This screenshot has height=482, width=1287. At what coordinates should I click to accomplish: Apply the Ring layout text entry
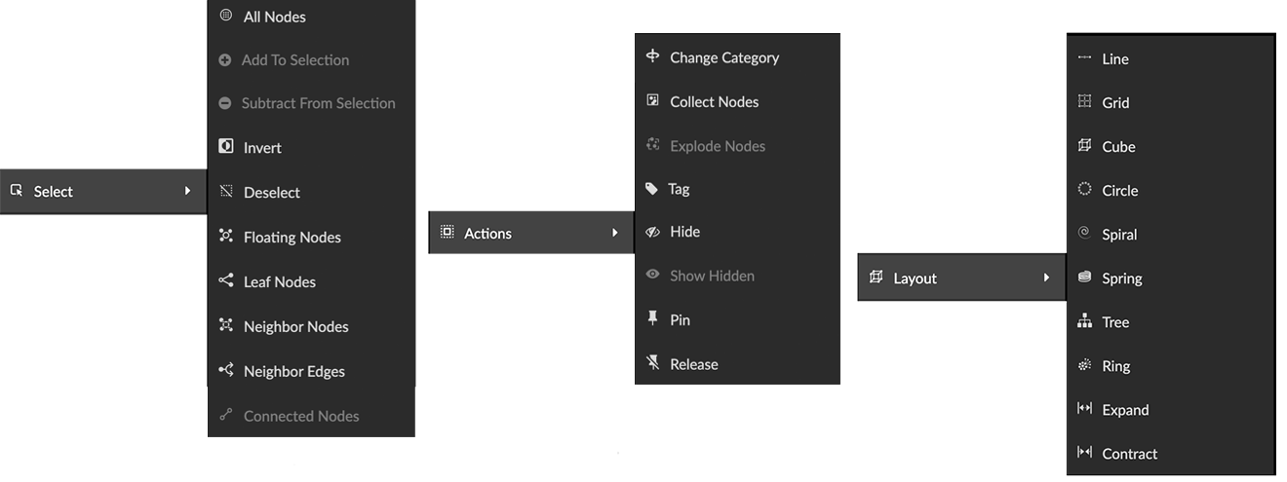pyautogui.click(x=1116, y=366)
